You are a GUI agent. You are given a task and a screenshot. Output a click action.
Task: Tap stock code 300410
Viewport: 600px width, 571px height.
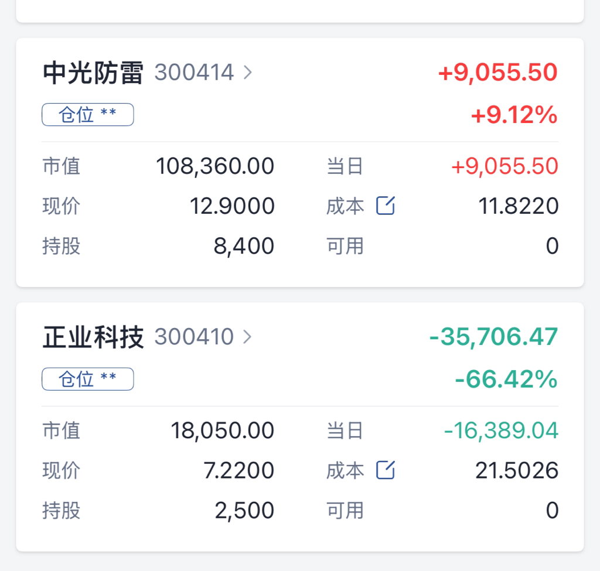click(x=194, y=337)
